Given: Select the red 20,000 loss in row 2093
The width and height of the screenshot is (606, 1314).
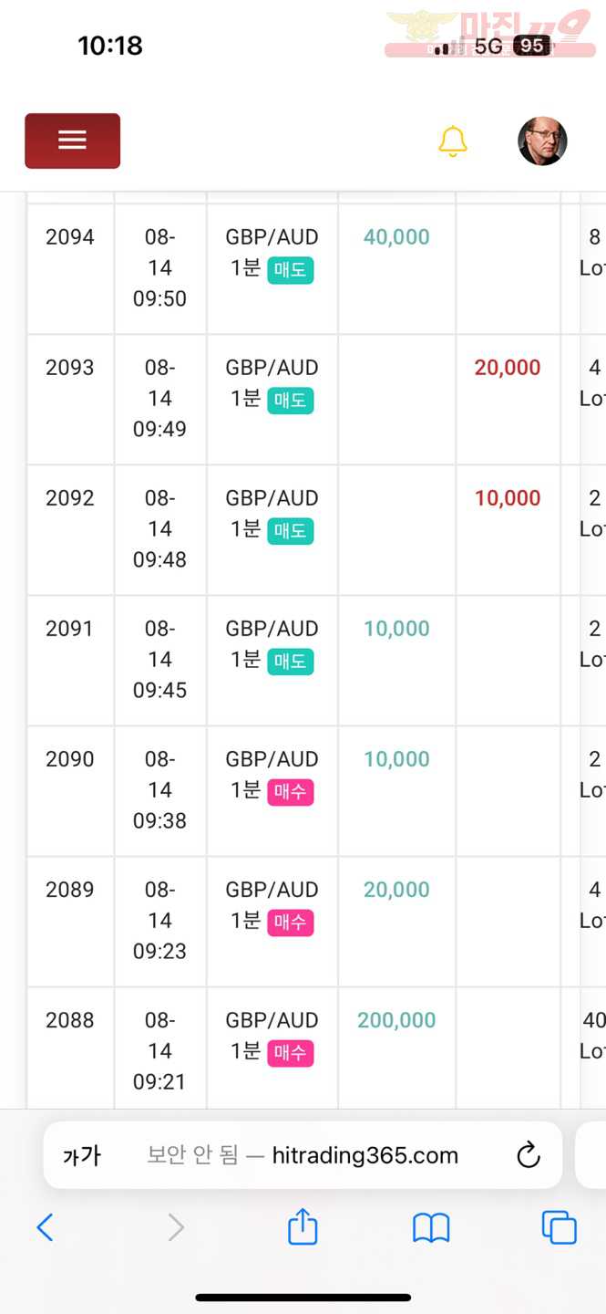Looking at the screenshot, I should [x=508, y=368].
